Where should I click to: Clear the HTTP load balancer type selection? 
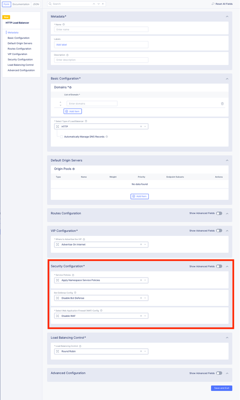(x=141, y=127)
